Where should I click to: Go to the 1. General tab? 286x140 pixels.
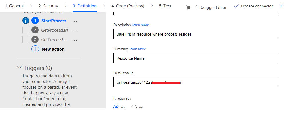coord(14,6)
